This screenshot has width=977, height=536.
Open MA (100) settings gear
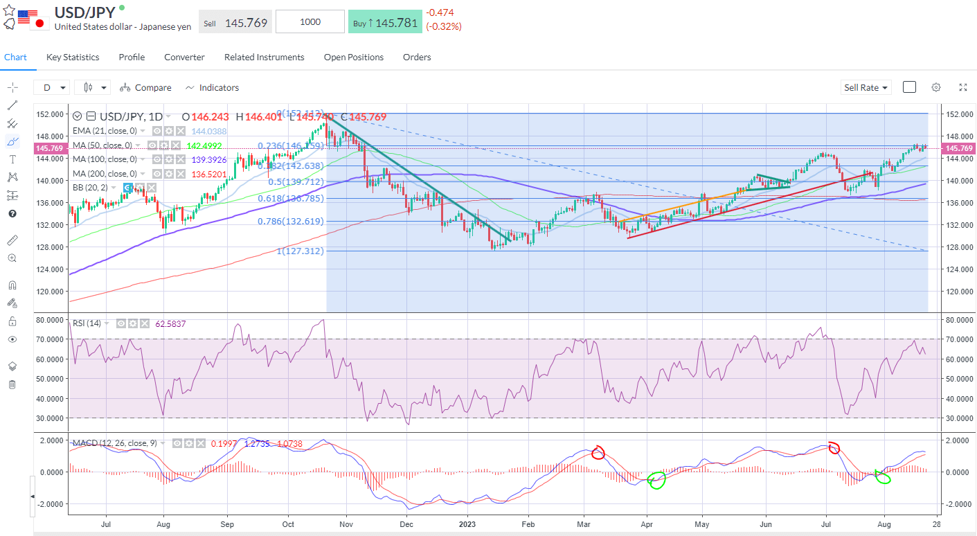coord(169,159)
